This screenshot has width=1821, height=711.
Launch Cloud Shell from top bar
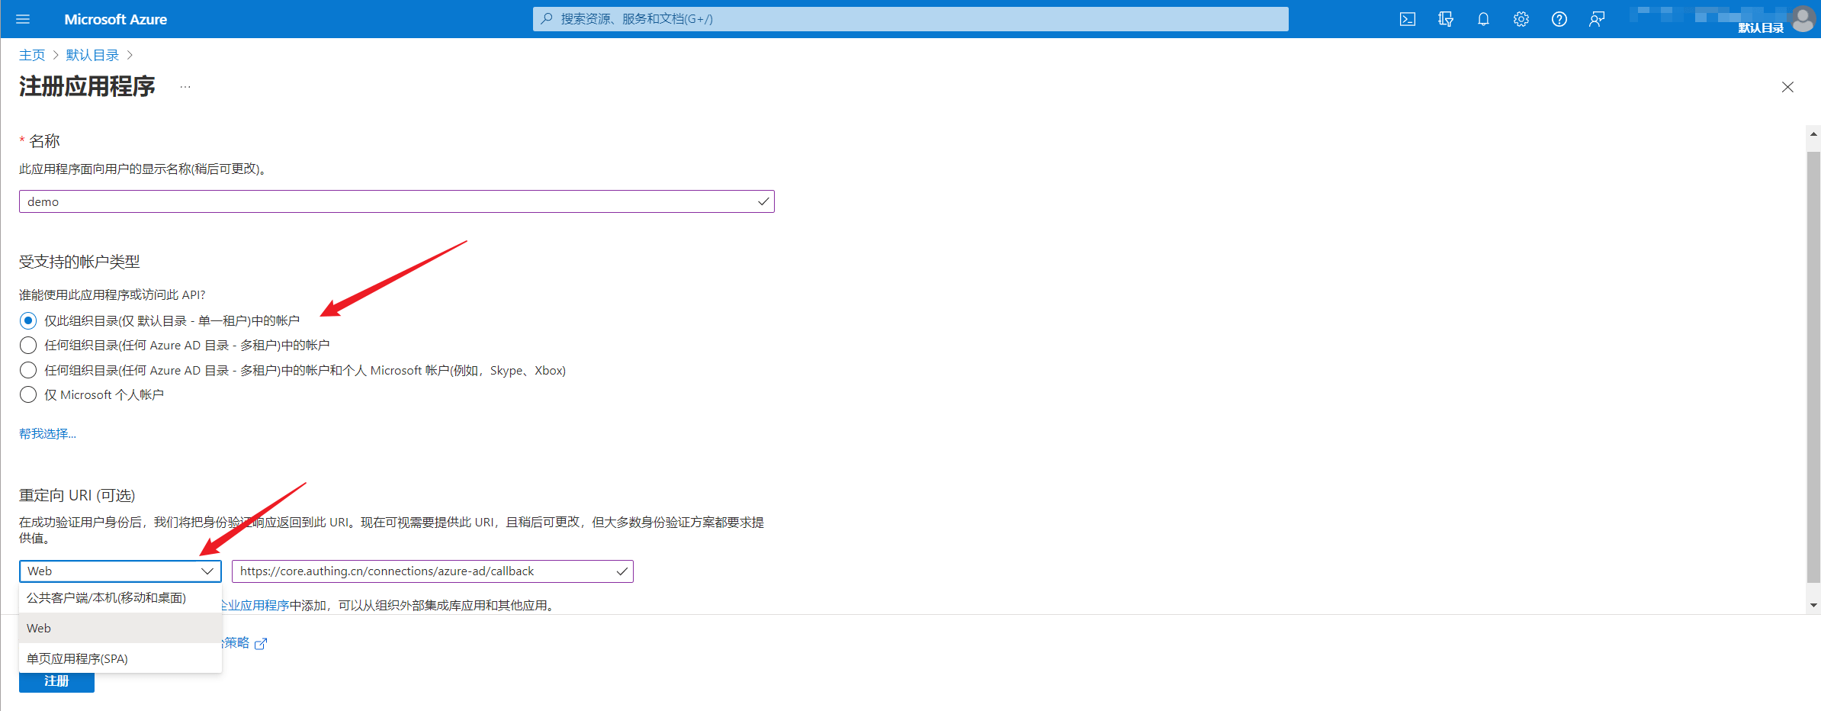(x=1407, y=19)
